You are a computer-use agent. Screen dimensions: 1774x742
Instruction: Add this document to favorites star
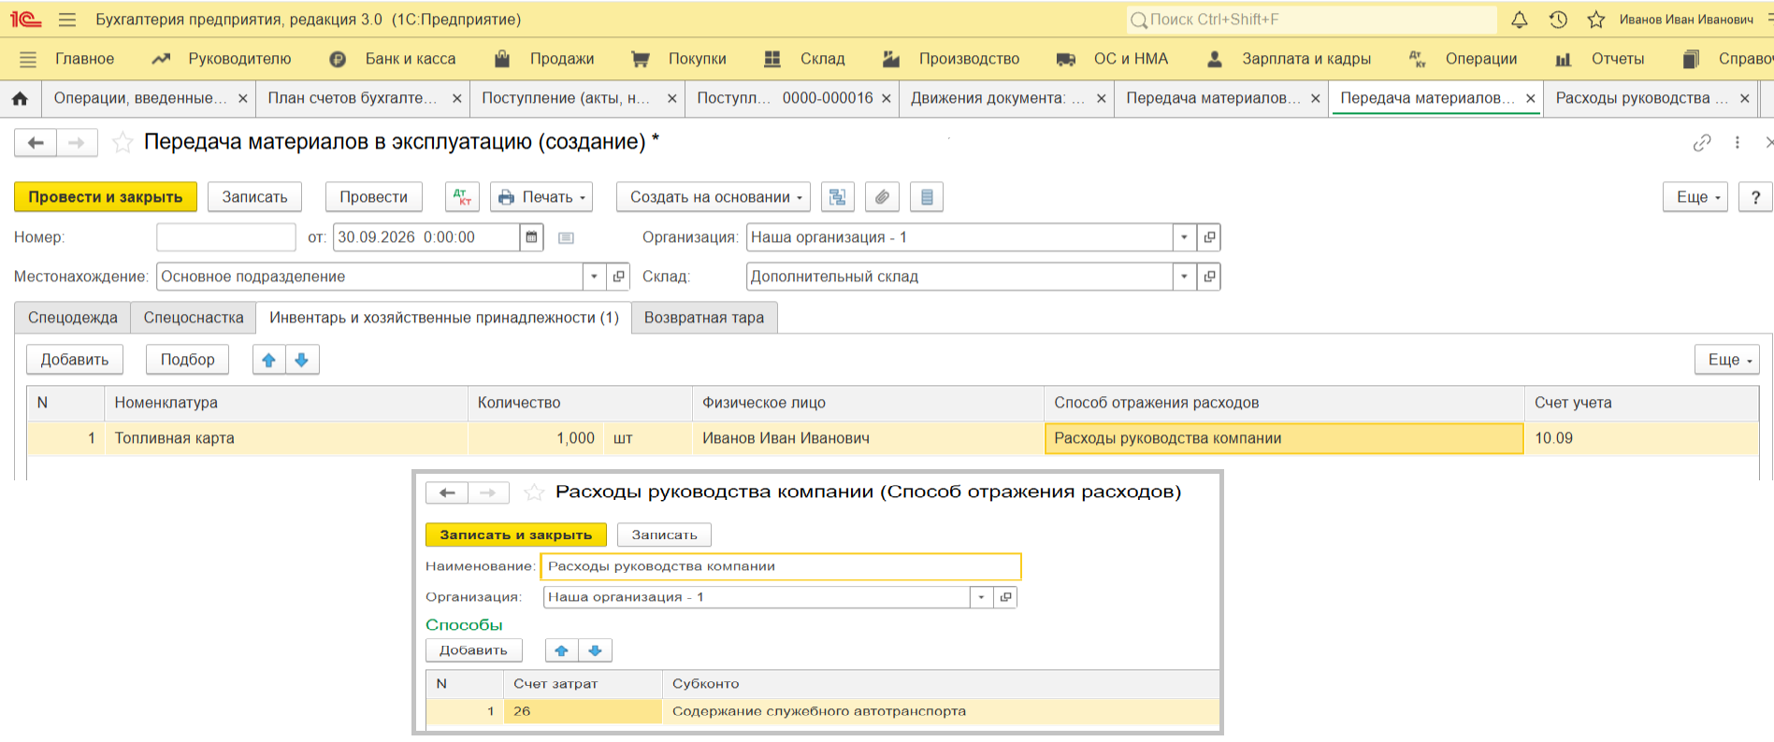click(x=122, y=142)
